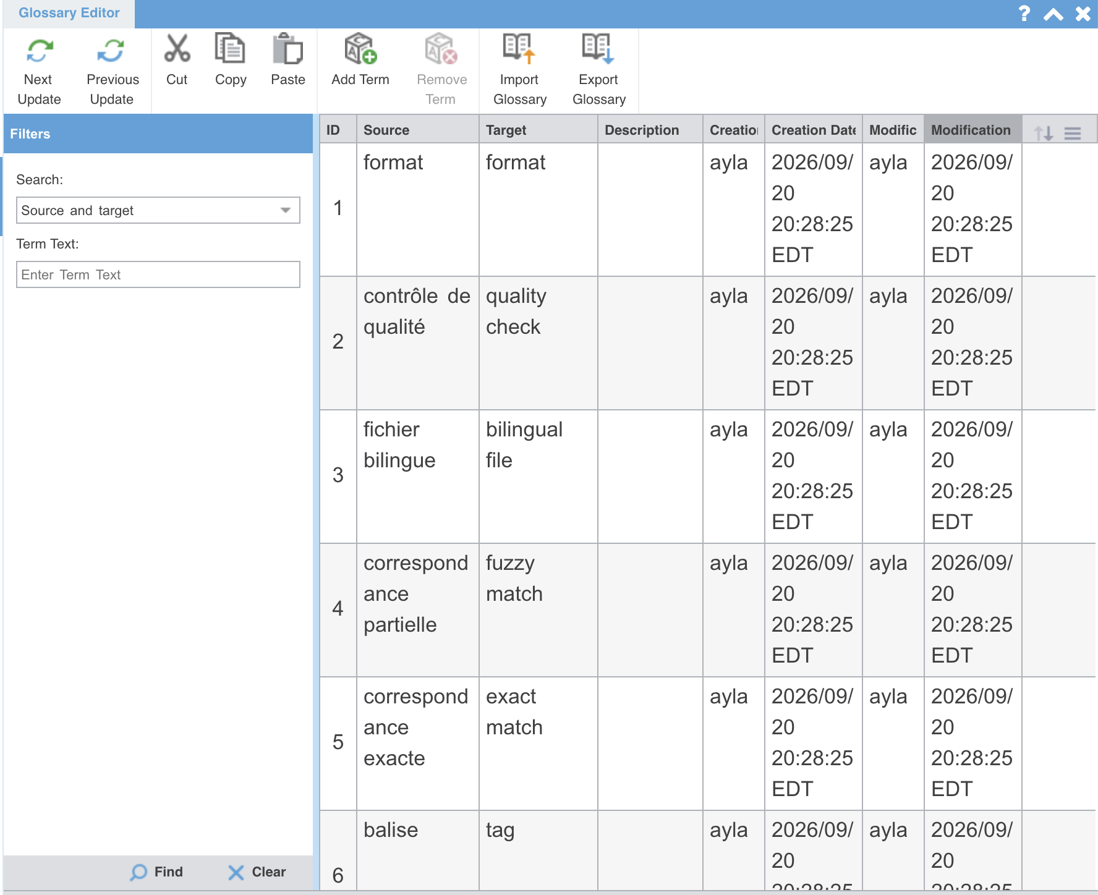Click the empty Description cell of row 1
This screenshot has height=895, width=1098.
point(650,210)
